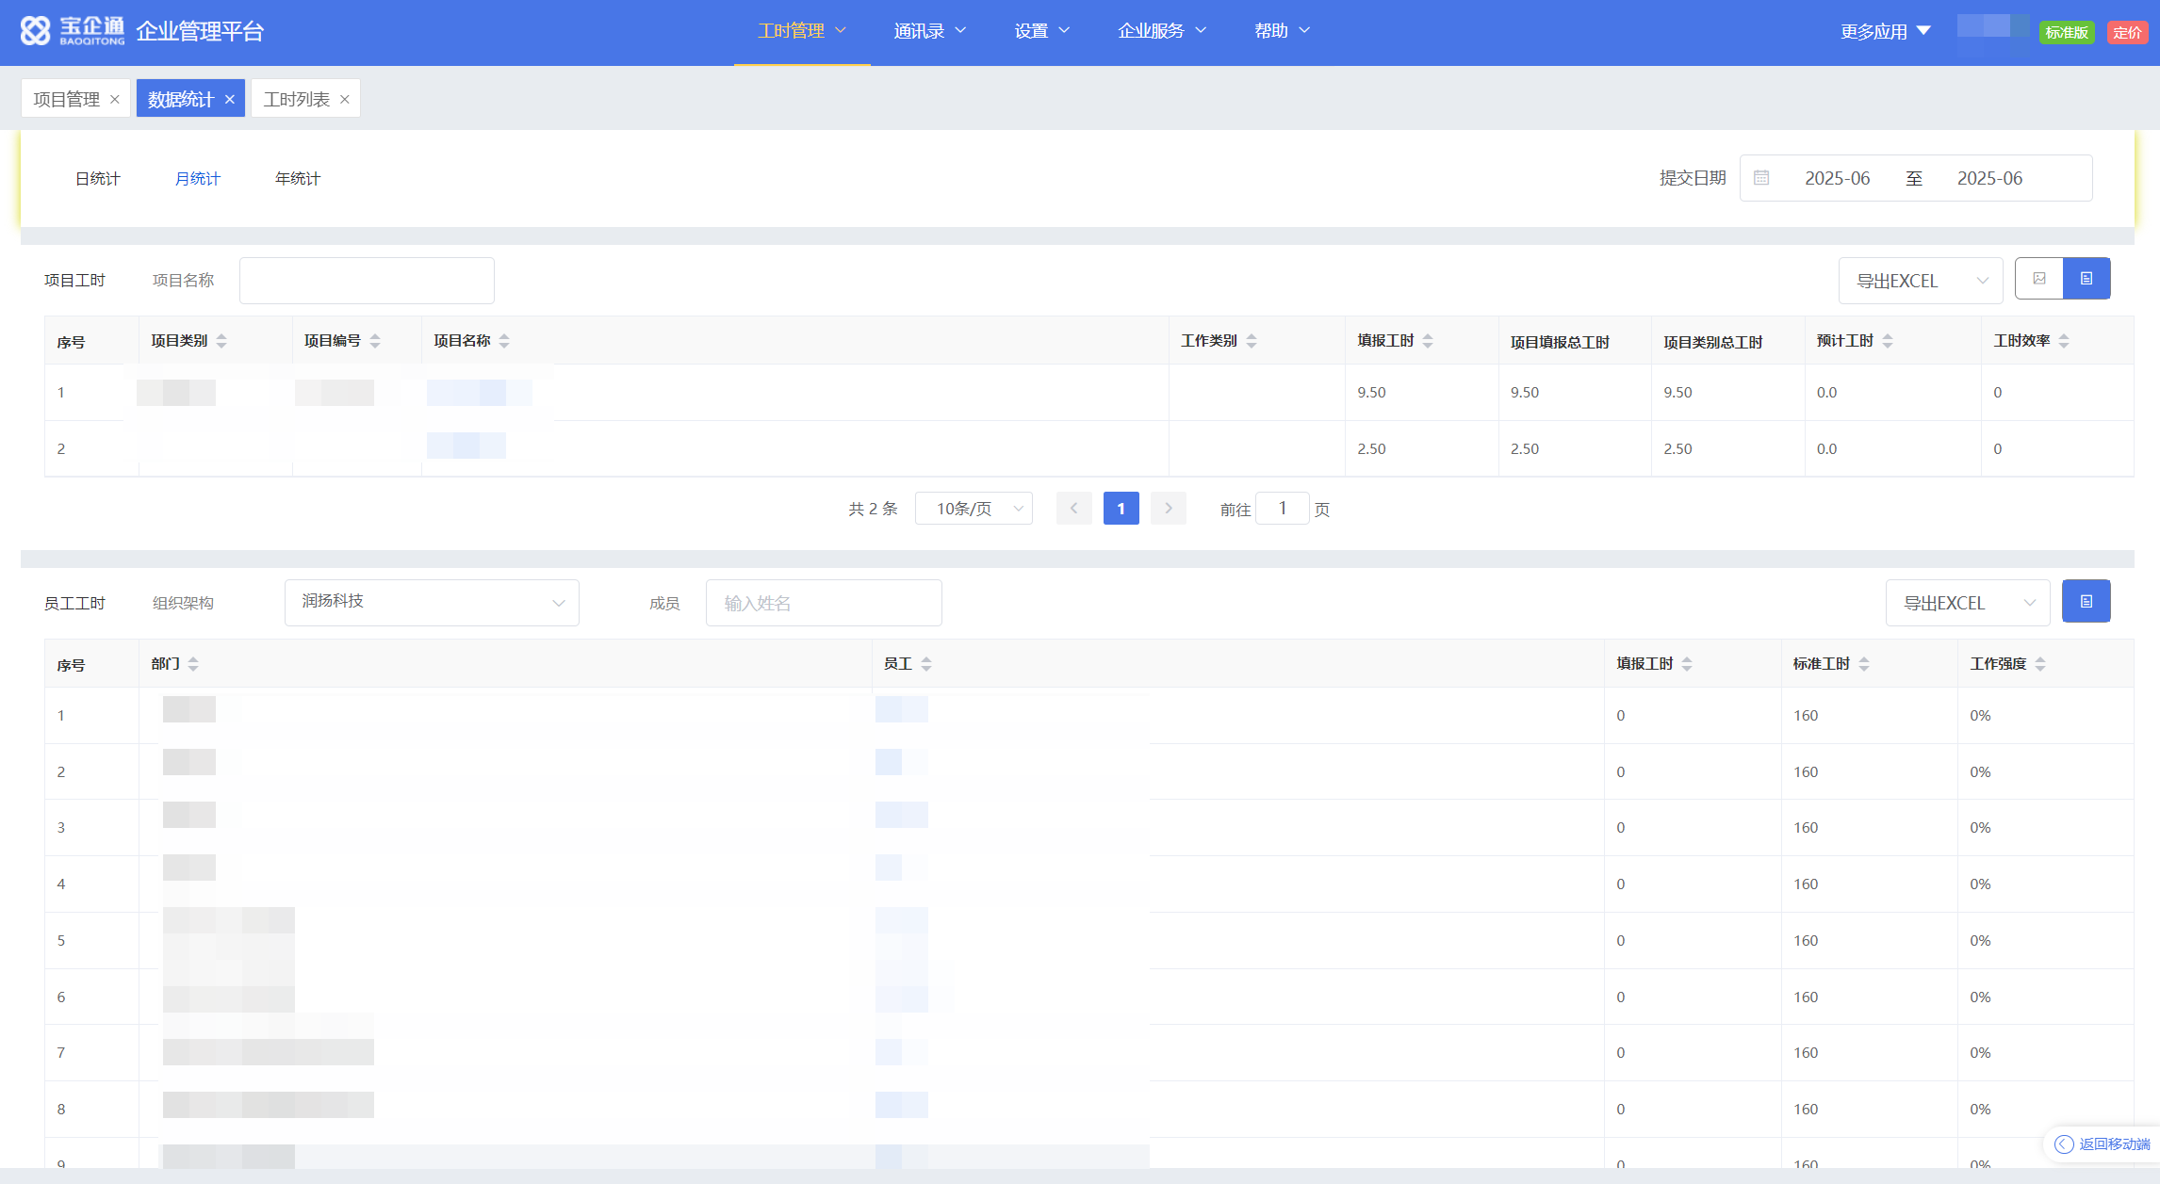Click table view icon in 员工工时 section
The image size is (2160, 1184).
2086,602
